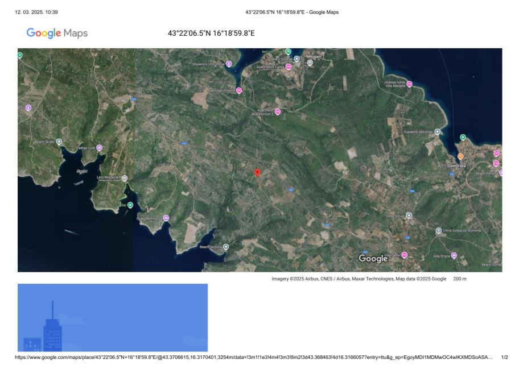Select the green pin north of Stomorska
Image resolution: width=523 pixels, height=369 pixels.
click(x=463, y=137)
